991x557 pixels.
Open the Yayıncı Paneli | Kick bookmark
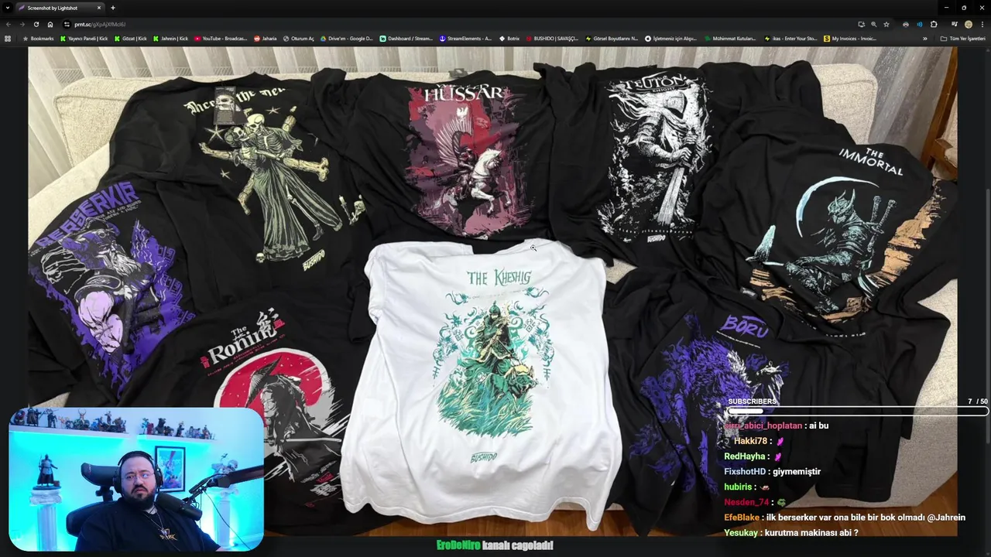point(84,38)
